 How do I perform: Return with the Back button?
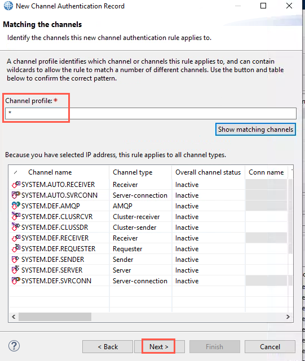108,346
